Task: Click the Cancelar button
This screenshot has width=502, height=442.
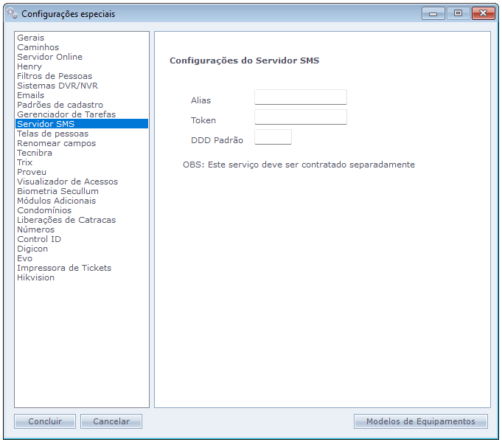Action: tap(111, 421)
